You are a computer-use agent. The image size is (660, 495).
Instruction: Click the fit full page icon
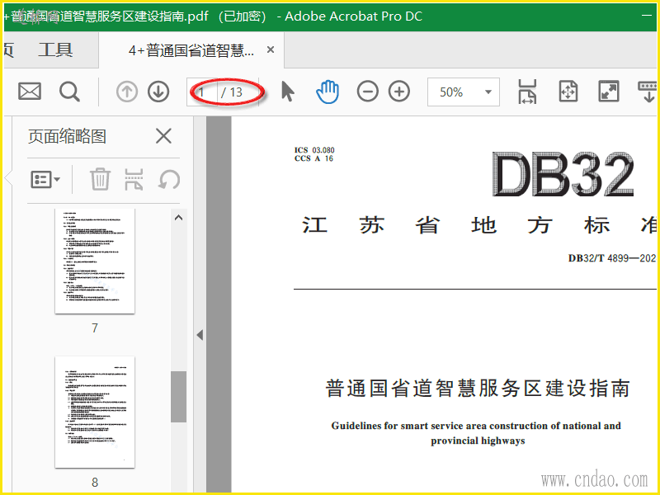[568, 92]
